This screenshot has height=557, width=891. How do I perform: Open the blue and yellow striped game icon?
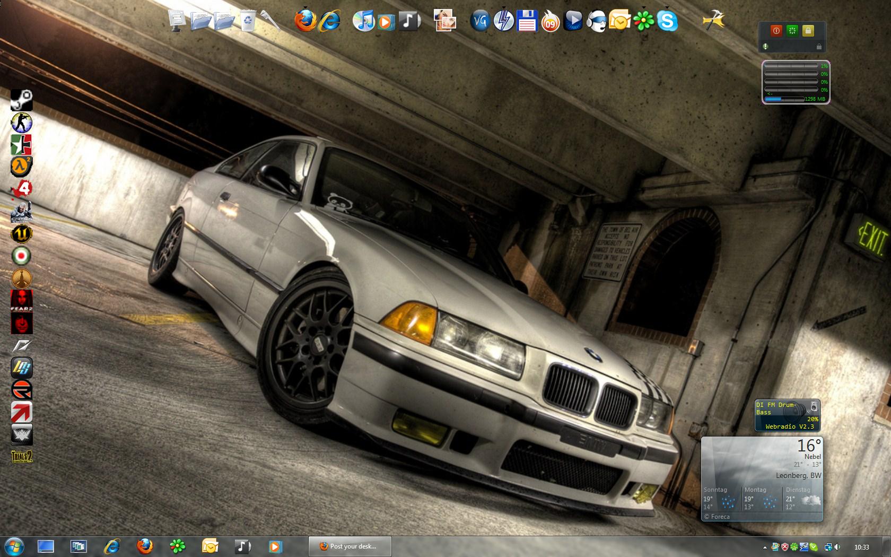tap(22, 368)
